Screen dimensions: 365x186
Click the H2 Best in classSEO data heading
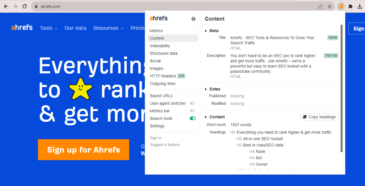(x=260, y=145)
